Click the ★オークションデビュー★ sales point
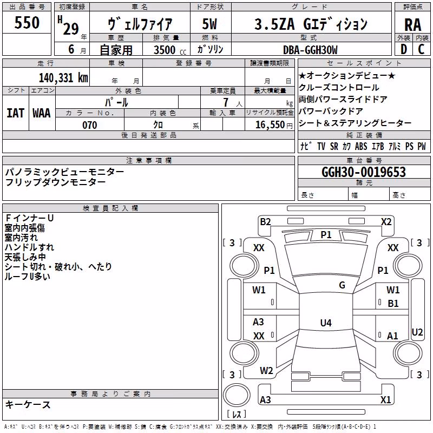Screen dimensions: 433x433 347,75
